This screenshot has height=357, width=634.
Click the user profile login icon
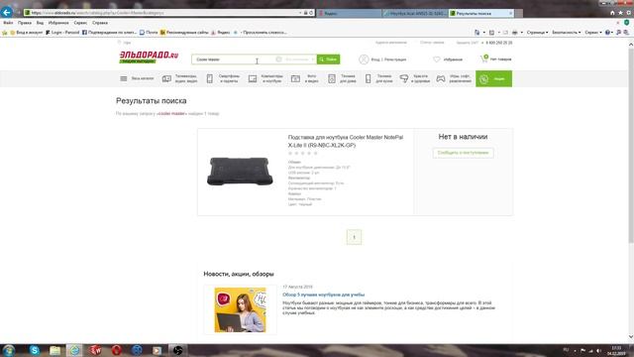tap(364, 59)
